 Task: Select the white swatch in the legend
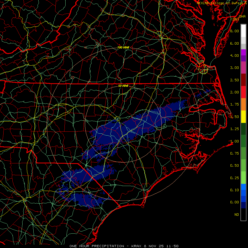pyautogui.click(x=243, y=31)
